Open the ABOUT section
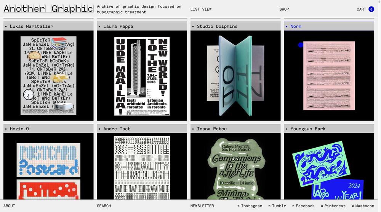This screenshot has width=381, height=212. [9, 206]
